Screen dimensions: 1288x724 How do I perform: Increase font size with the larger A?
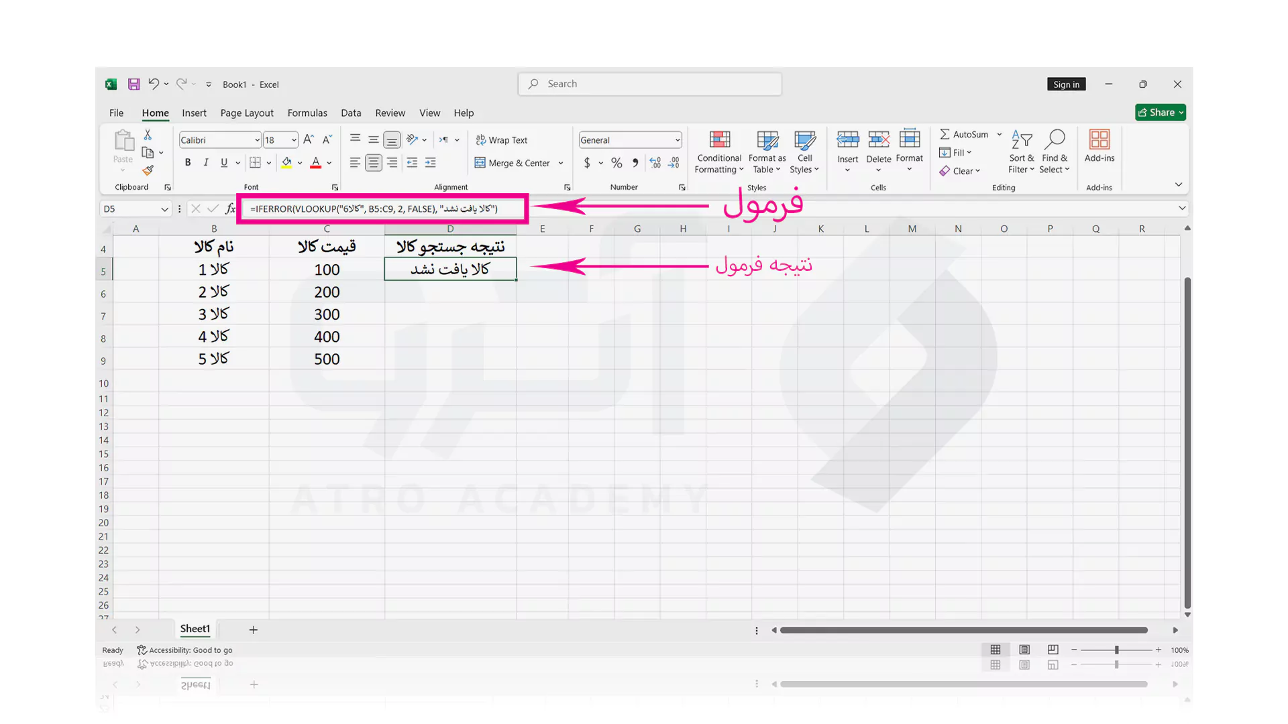pyautogui.click(x=309, y=139)
